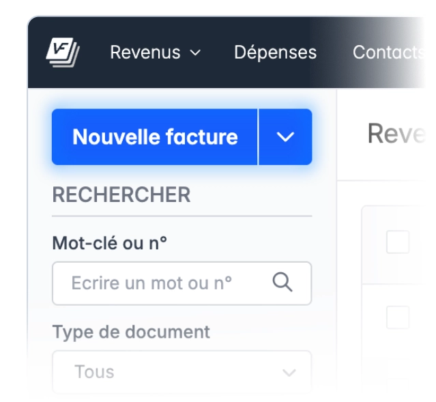Click the chevron beside the Revenus menu
Screen dimensions: 436x402
tap(195, 53)
